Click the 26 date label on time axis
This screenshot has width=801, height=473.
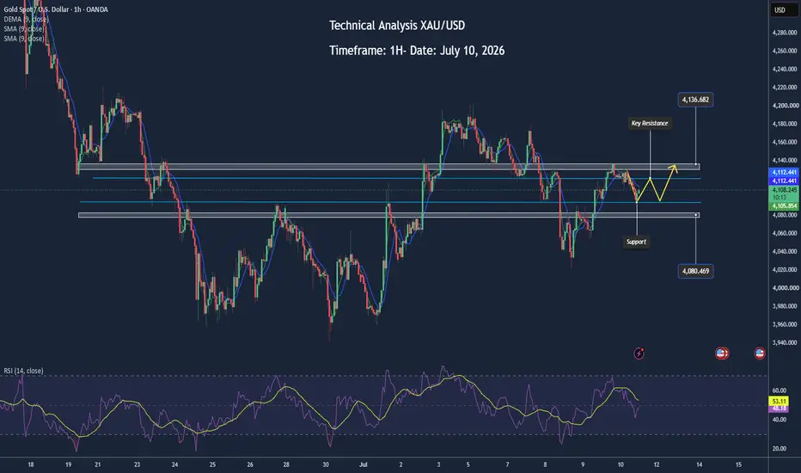tap(250, 464)
